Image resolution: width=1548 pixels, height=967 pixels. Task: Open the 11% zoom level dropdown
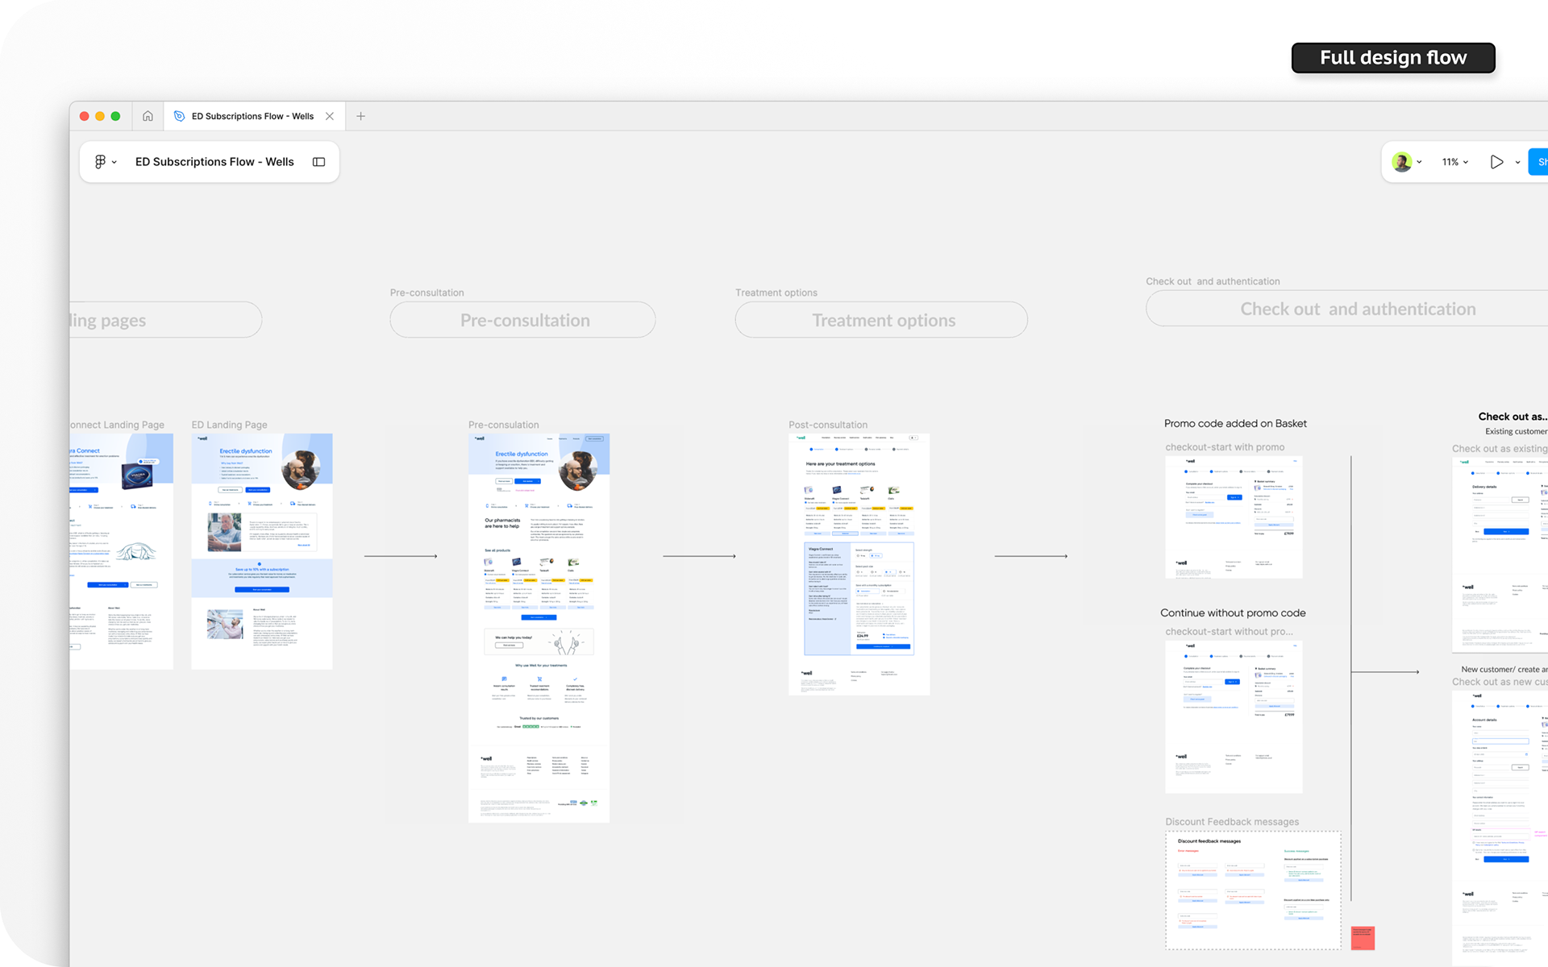click(1455, 162)
